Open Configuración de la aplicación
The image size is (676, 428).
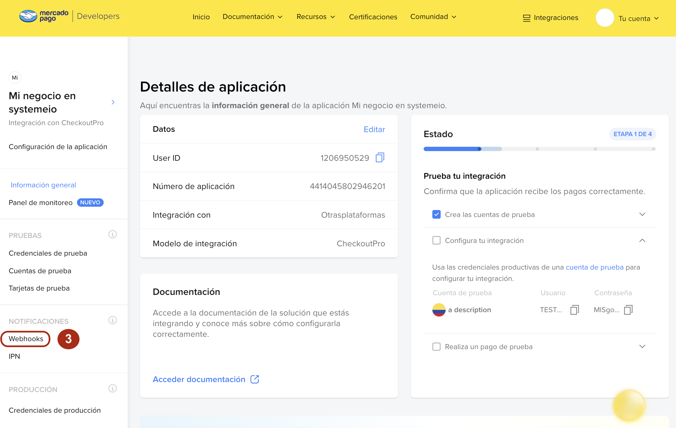[58, 147]
